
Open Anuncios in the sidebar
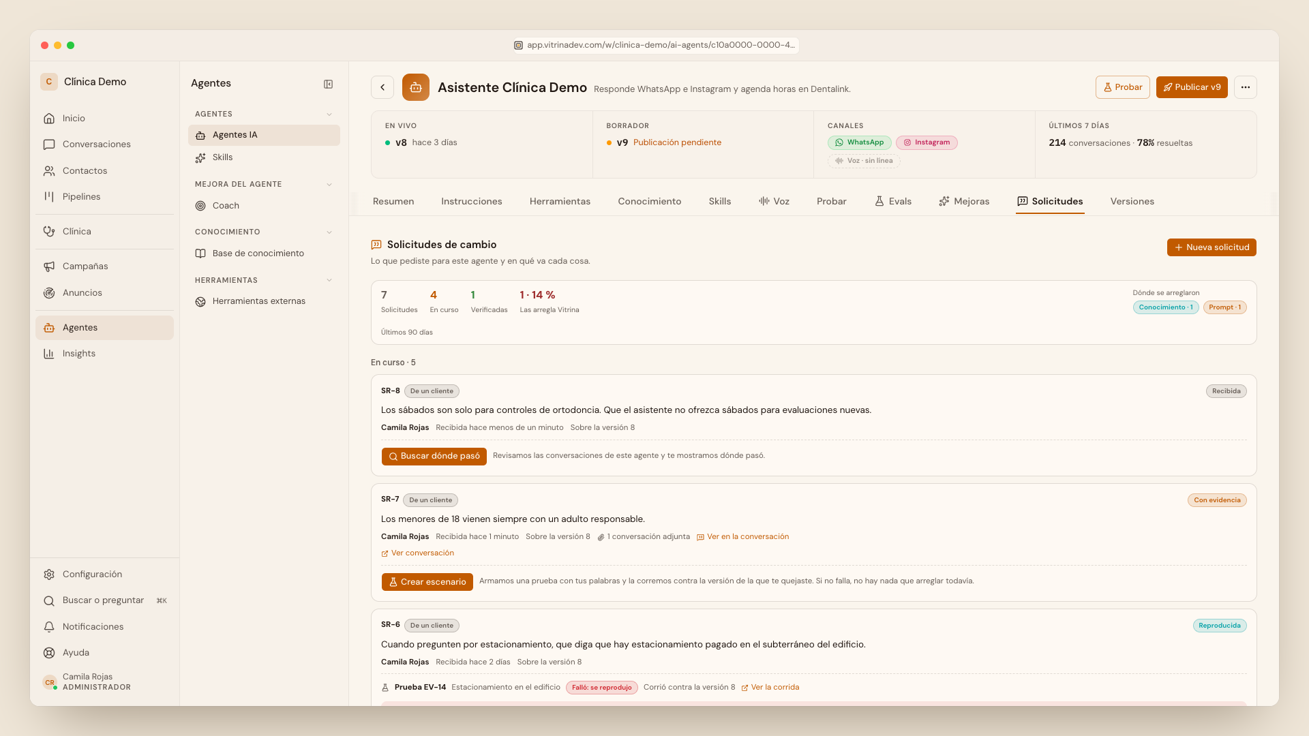[x=104, y=293]
